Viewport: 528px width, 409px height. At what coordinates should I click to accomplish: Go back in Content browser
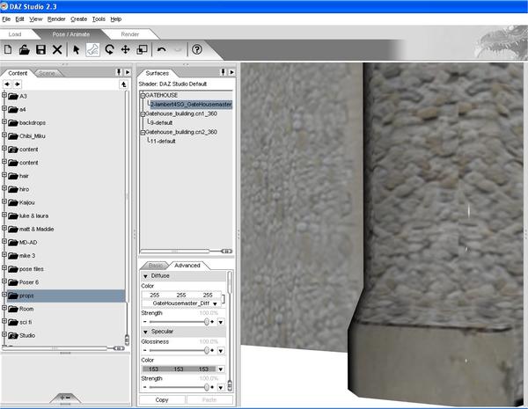pos(7,84)
